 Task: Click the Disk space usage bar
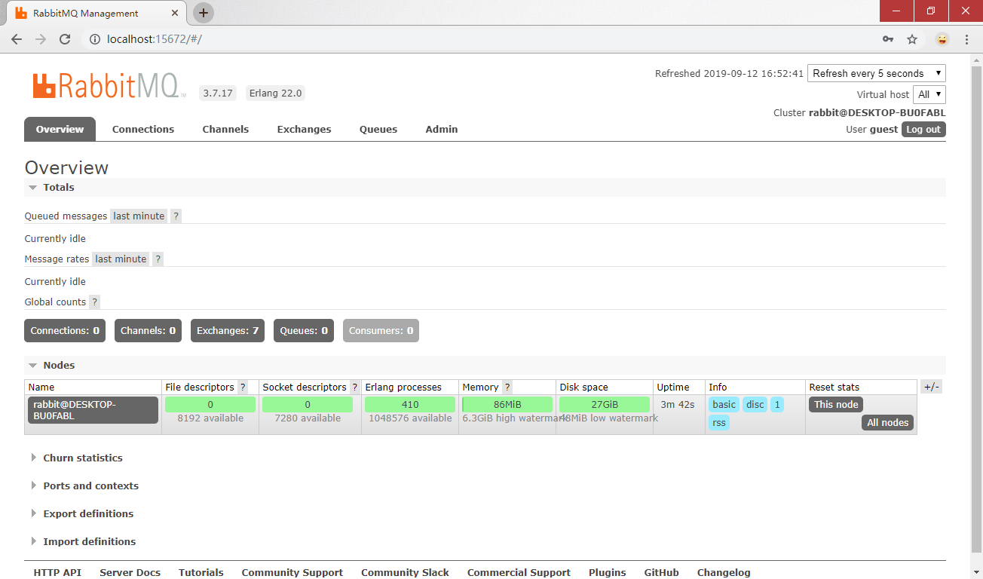point(603,404)
